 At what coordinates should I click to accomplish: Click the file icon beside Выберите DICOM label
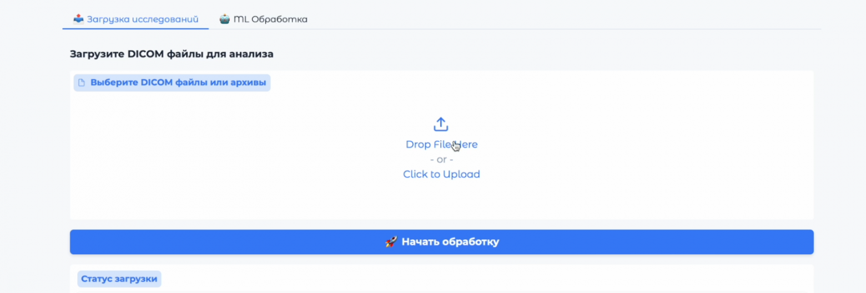click(82, 83)
